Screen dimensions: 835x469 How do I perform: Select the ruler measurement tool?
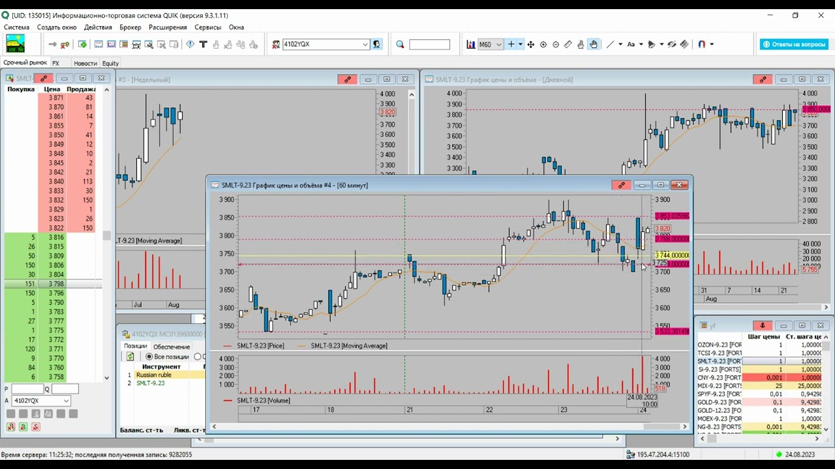click(568, 44)
